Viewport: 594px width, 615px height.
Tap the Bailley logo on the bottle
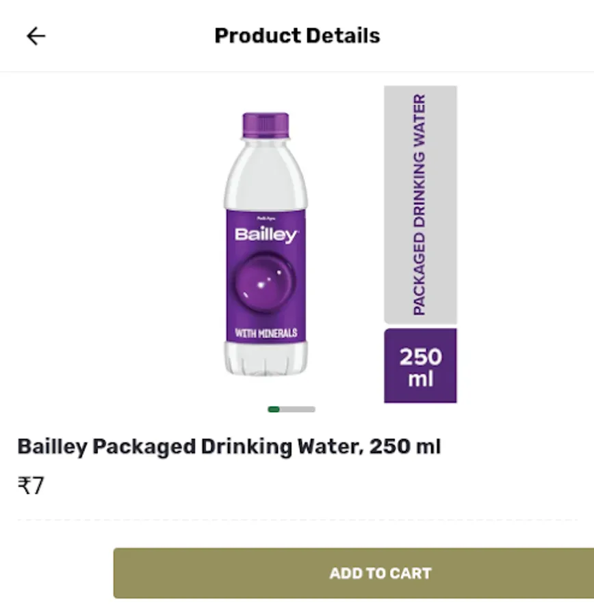click(266, 235)
